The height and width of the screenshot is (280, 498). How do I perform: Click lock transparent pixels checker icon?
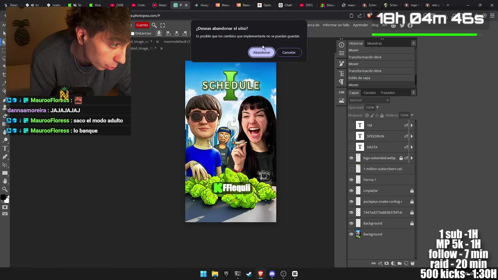point(367,115)
